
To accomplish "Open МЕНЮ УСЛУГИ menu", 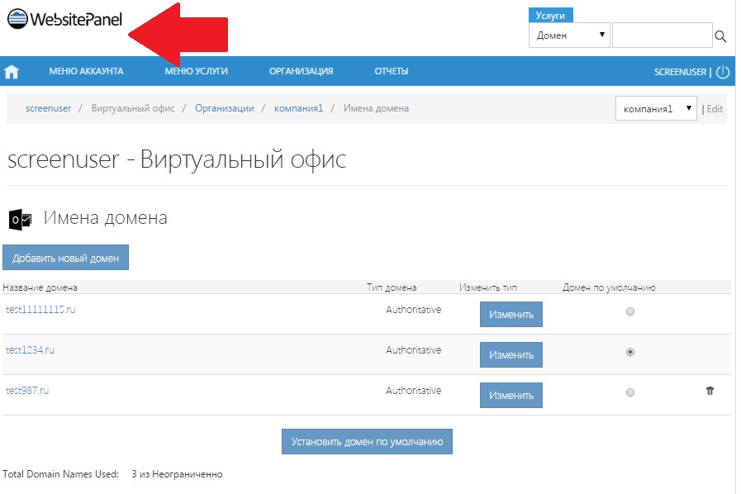I will point(196,71).
